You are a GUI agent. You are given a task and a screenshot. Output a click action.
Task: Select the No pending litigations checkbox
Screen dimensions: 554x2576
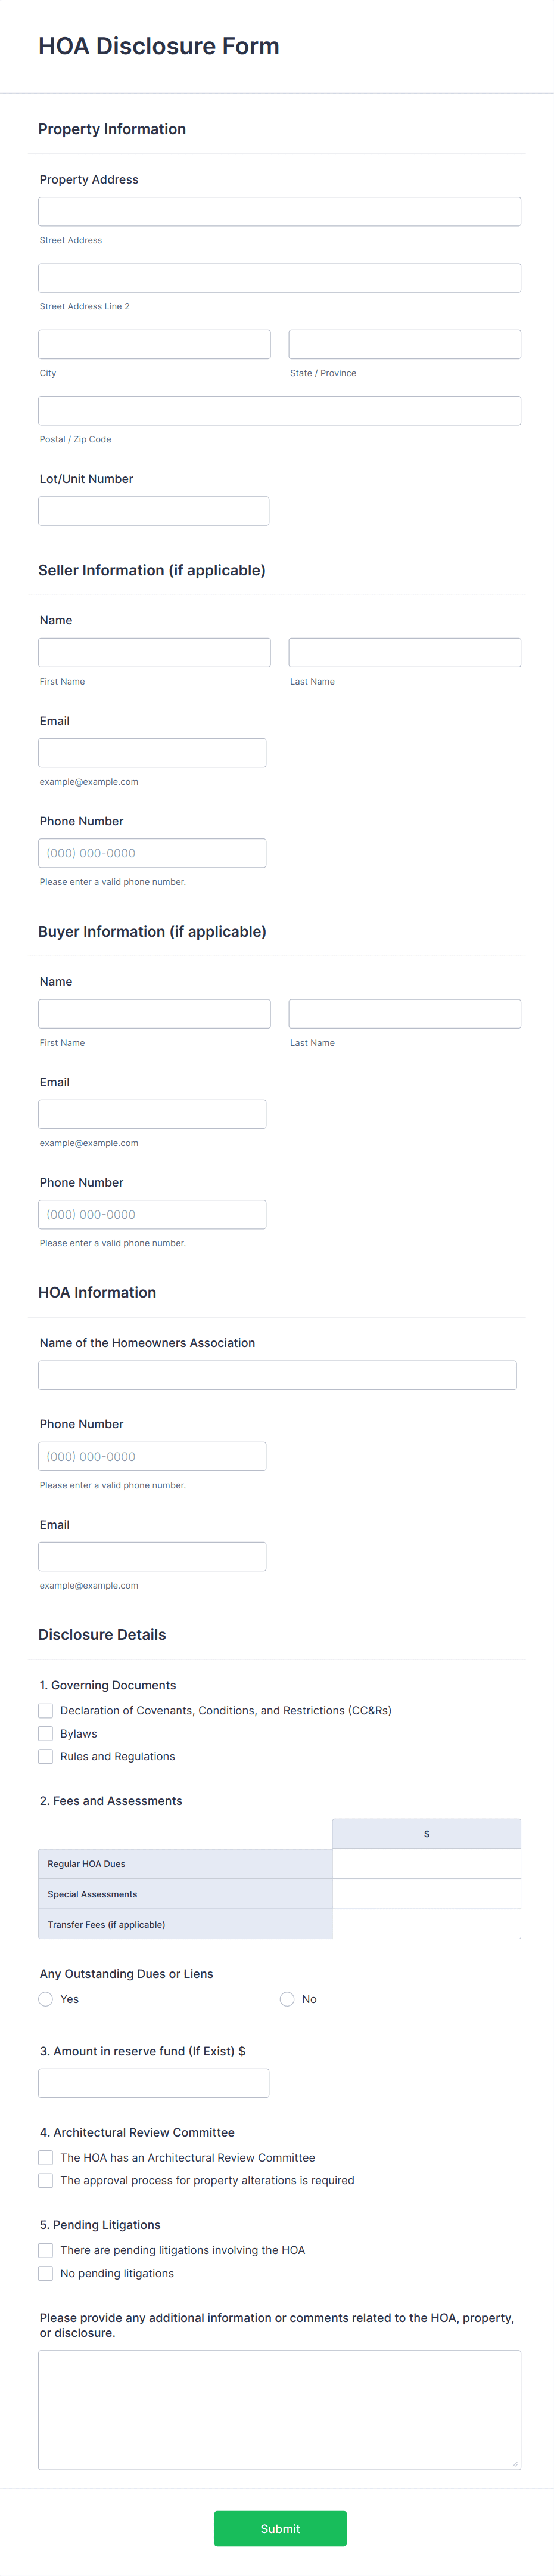(45, 2273)
